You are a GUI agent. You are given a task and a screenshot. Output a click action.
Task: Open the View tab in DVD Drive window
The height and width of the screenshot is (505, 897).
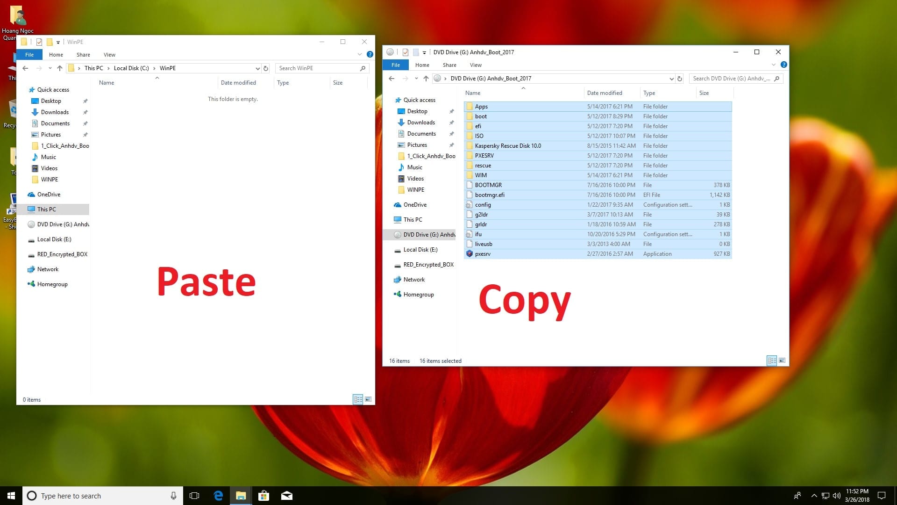click(476, 65)
